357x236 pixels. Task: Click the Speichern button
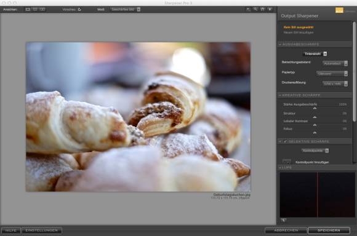329,230
